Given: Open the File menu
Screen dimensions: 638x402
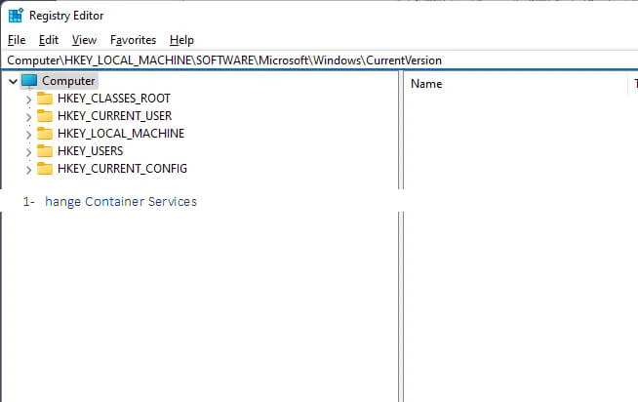Looking at the screenshot, I should (17, 40).
